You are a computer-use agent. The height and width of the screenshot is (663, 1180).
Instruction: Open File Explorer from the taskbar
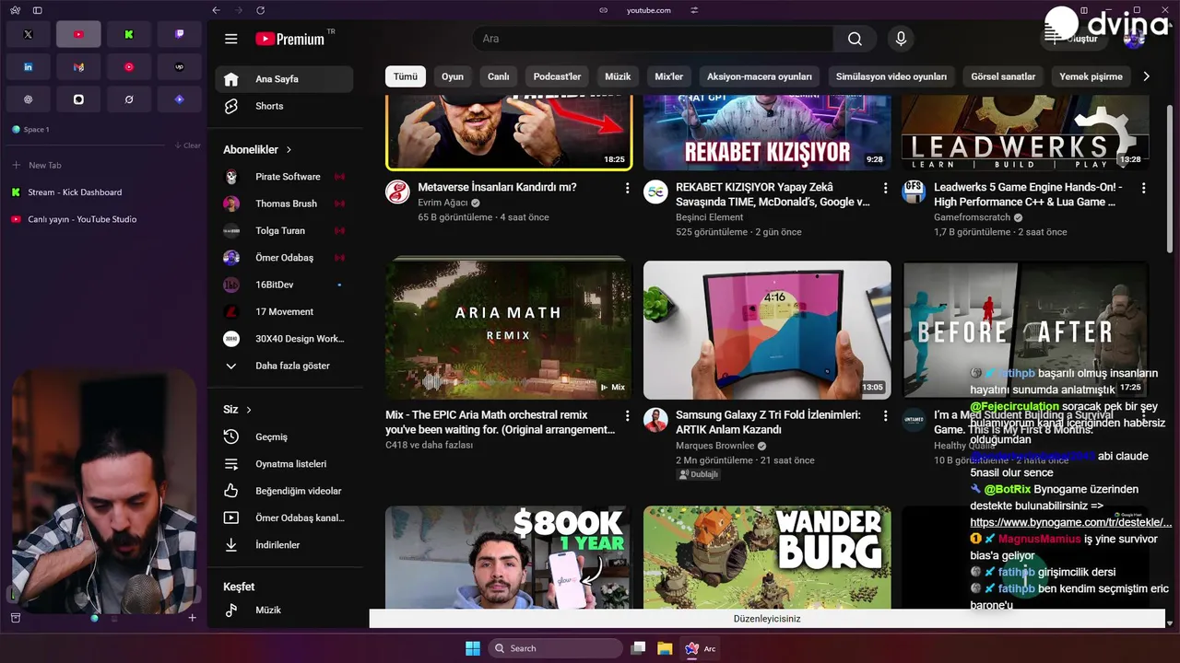[665, 648]
